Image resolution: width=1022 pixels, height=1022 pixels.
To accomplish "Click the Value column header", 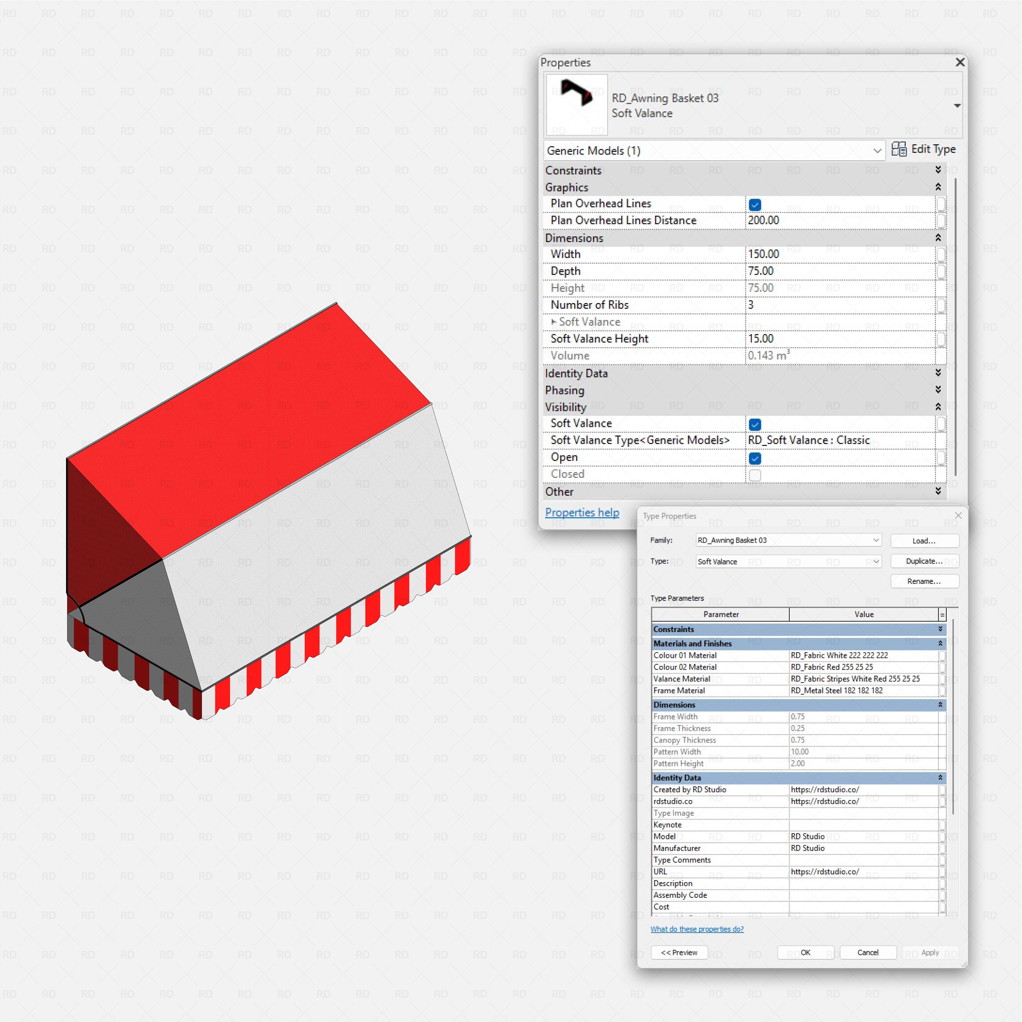I will point(863,614).
